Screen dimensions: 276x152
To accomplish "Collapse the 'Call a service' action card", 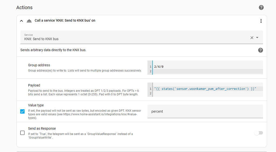I will pyautogui.click(x=22, y=21).
